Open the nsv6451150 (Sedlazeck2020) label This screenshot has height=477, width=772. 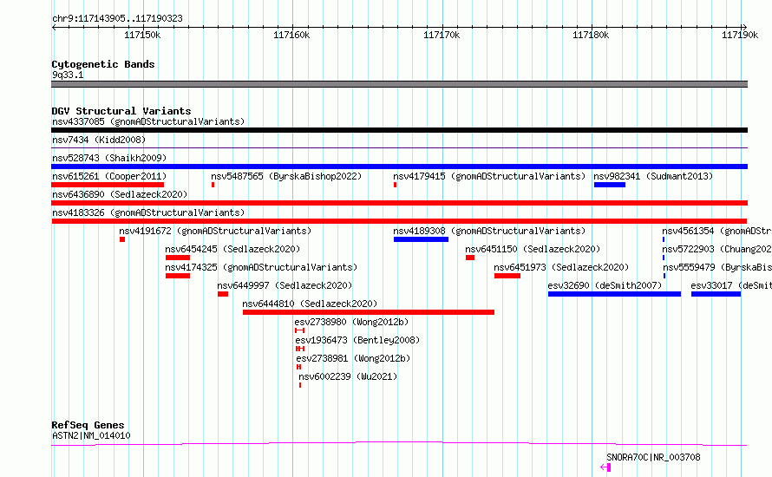pyautogui.click(x=533, y=249)
